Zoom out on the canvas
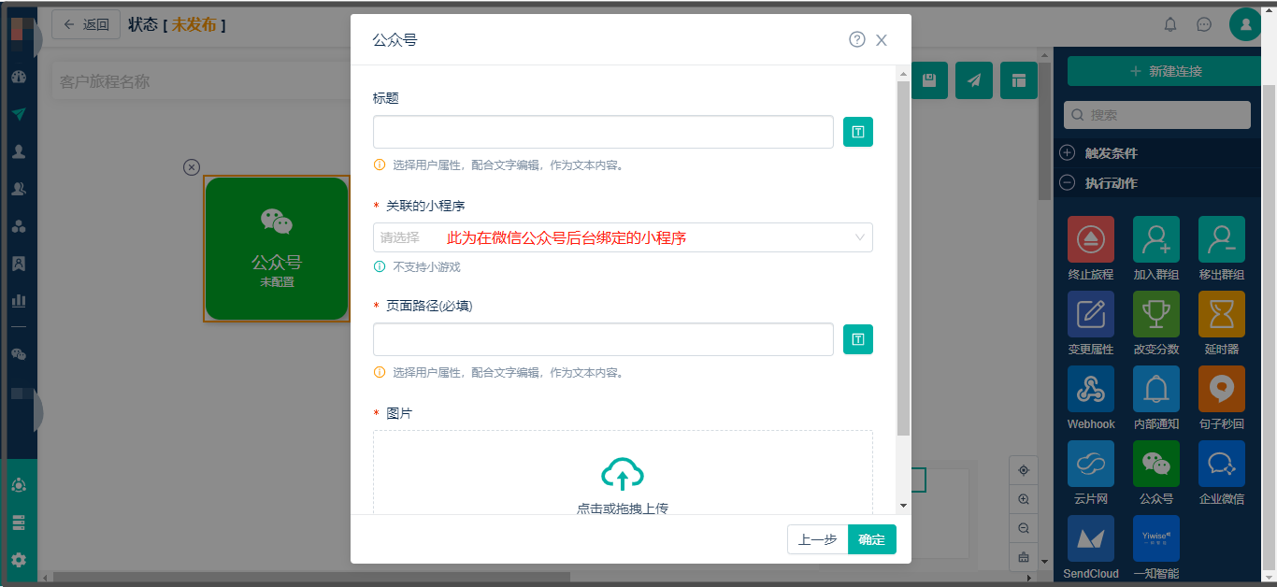This screenshot has height=587, width=1277. point(1024,529)
